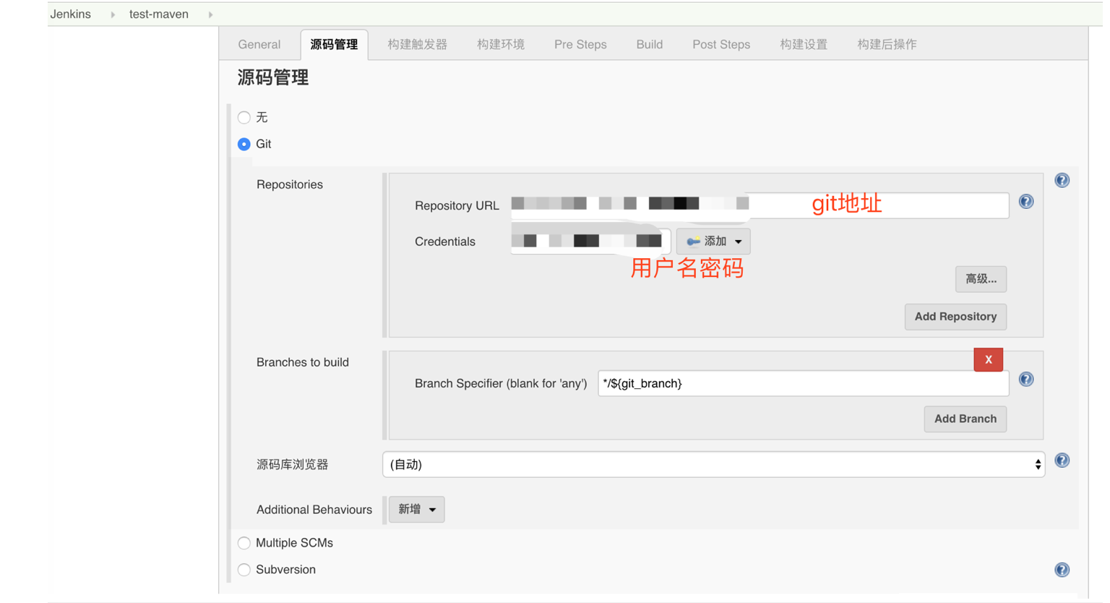Expand the breadcrumb arrow after Jenkins
1110x603 pixels.
113,14
